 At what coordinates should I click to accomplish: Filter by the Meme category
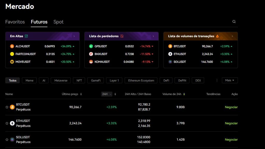click(x=29, y=80)
